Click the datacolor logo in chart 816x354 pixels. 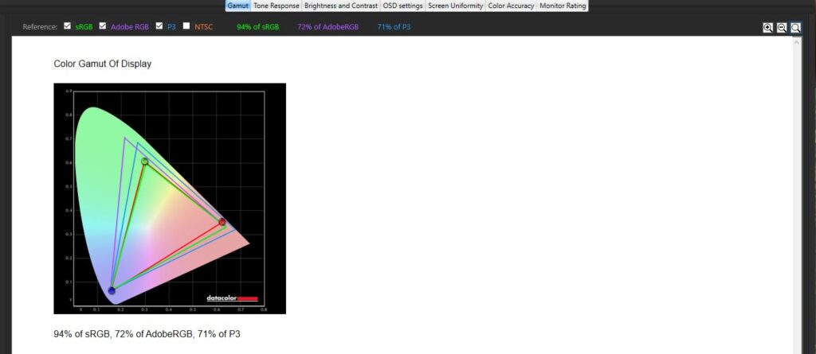[x=232, y=298]
